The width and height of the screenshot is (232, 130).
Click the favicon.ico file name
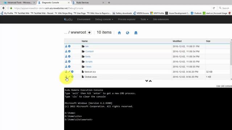pyautogui.click(x=90, y=71)
